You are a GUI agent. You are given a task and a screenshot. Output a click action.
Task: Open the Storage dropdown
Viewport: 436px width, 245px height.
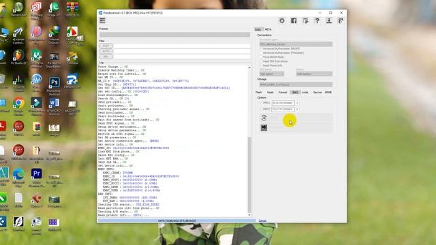click(x=296, y=84)
